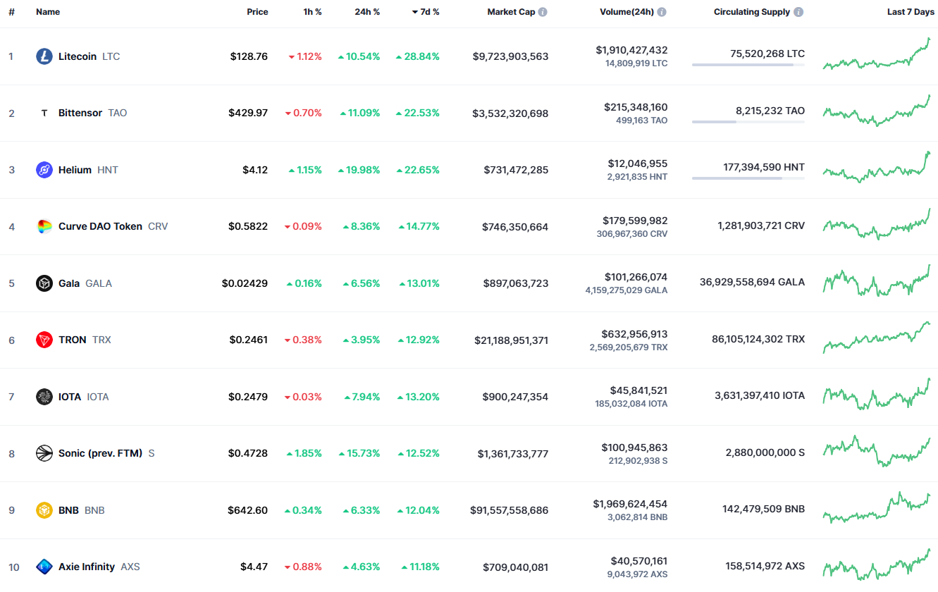Image resolution: width=938 pixels, height=592 pixels.
Task: Sort by the 7d % column header
Action: pyautogui.click(x=426, y=12)
